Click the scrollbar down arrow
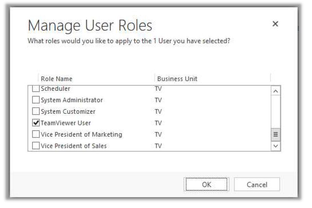This screenshot has height=208, width=312. [276, 146]
